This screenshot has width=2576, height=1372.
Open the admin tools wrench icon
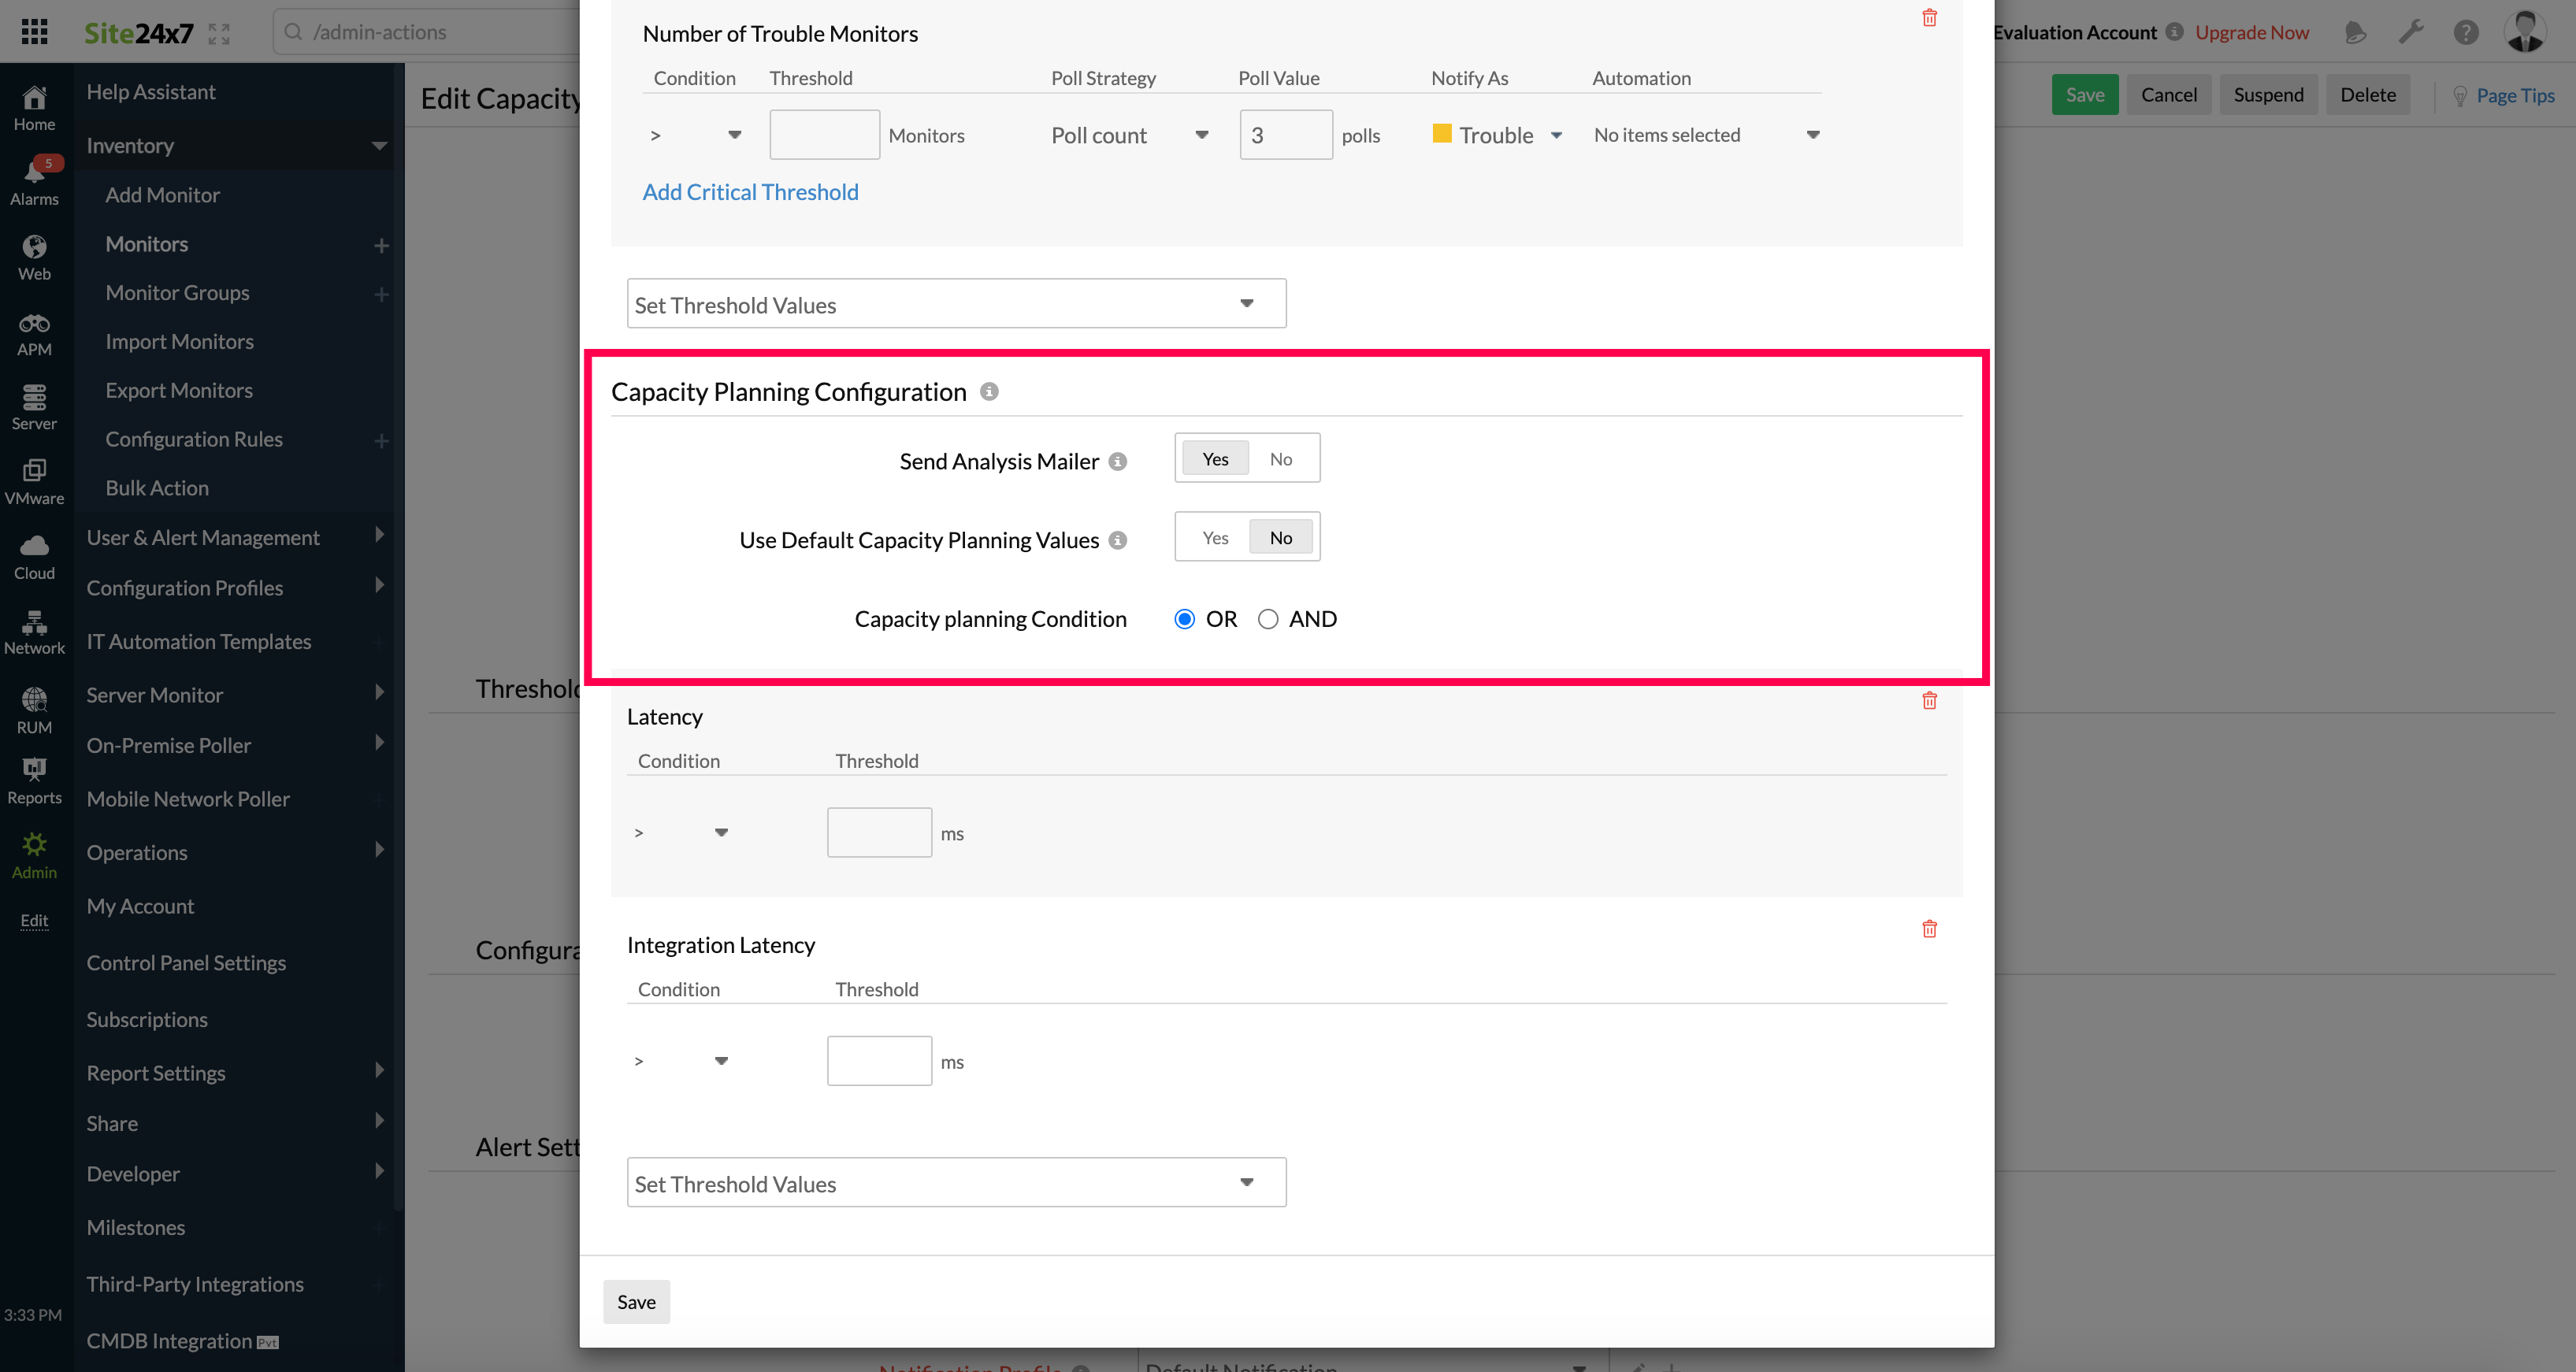[x=2411, y=32]
